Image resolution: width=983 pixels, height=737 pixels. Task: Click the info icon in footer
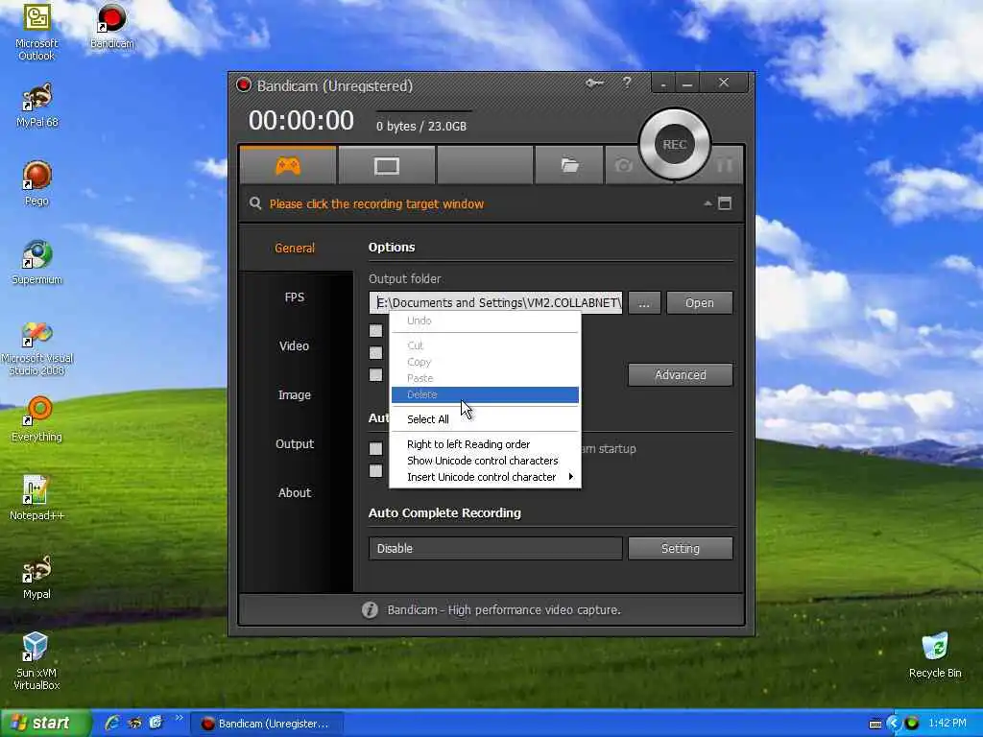(370, 609)
